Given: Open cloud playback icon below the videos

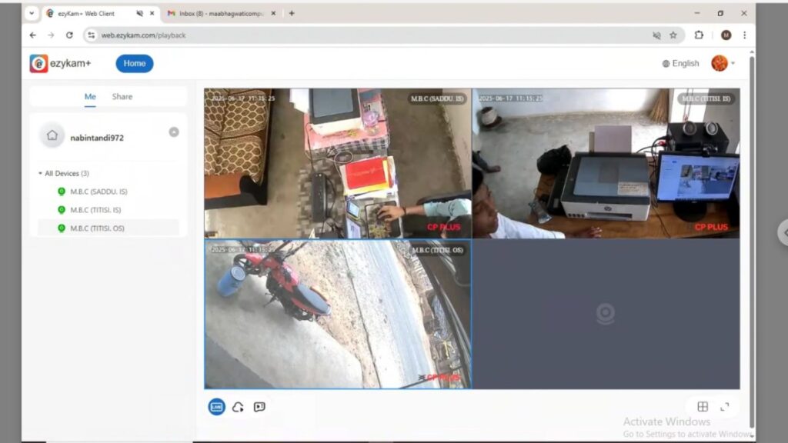Looking at the screenshot, I should click(x=238, y=407).
